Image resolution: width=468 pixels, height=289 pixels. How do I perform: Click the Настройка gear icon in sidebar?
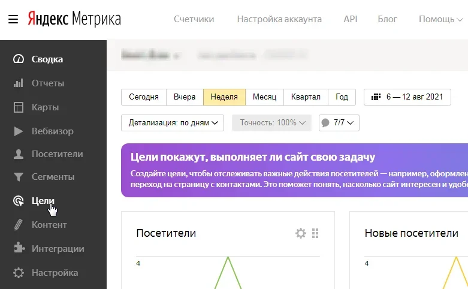pos(19,273)
